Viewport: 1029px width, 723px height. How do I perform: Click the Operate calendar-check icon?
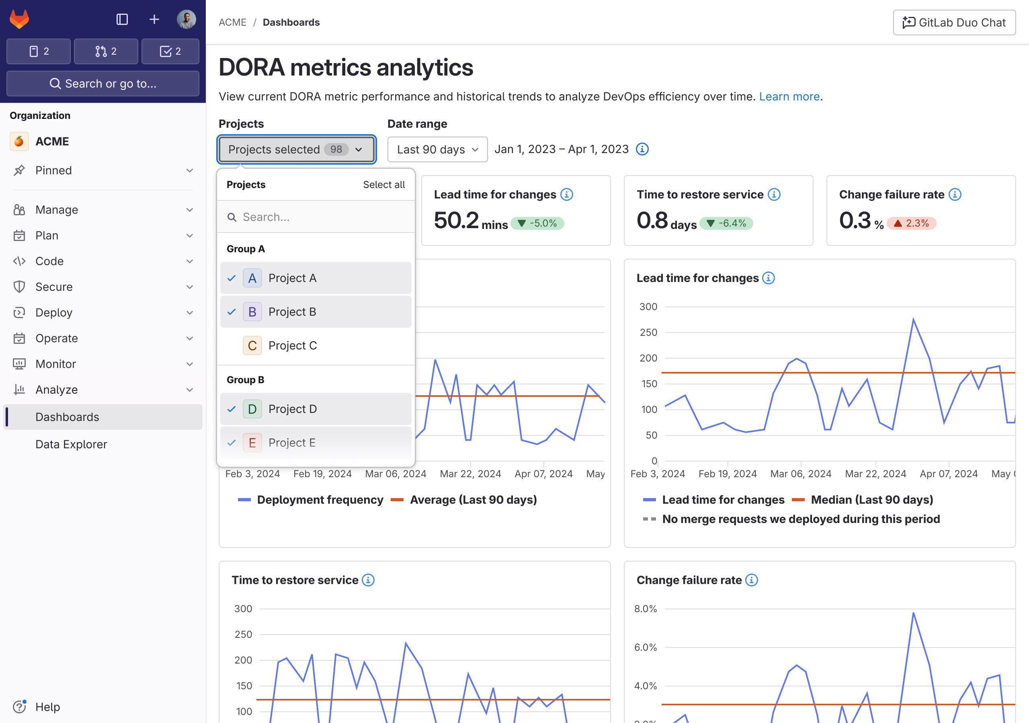pyautogui.click(x=19, y=338)
